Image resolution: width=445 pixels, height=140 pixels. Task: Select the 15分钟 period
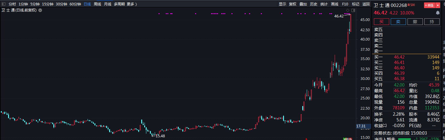(48, 4)
